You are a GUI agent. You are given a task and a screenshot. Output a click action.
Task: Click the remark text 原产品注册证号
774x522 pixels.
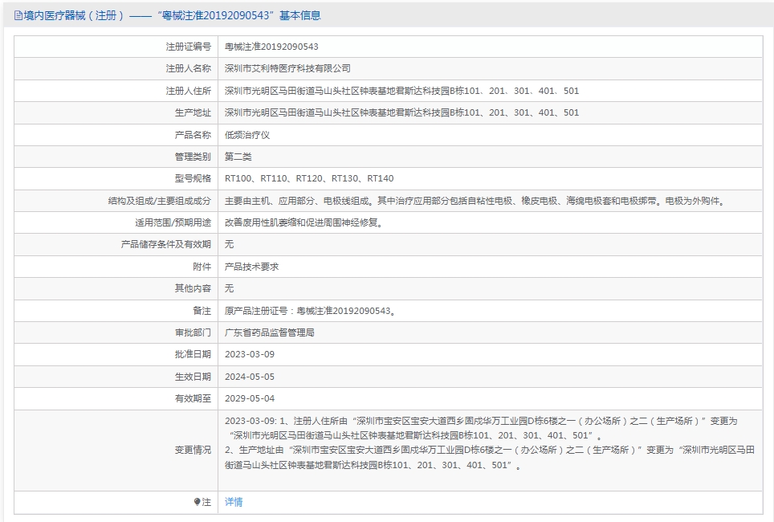(311, 311)
